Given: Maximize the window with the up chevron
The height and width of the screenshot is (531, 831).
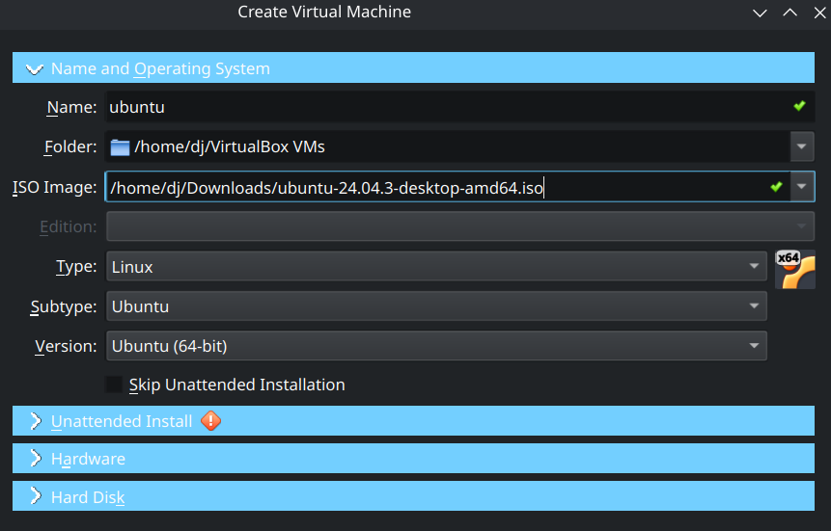Looking at the screenshot, I should click(790, 13).
